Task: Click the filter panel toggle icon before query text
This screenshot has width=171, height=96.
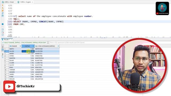Action: pyautogui.click(x=3, y=43)
